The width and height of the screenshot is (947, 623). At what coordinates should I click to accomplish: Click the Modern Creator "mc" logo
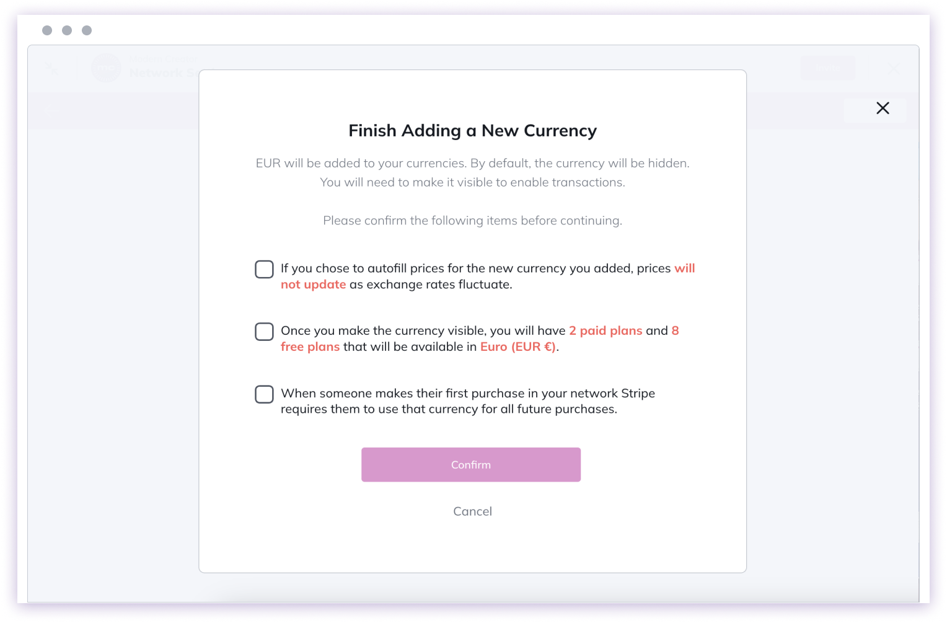coord(106,68)
